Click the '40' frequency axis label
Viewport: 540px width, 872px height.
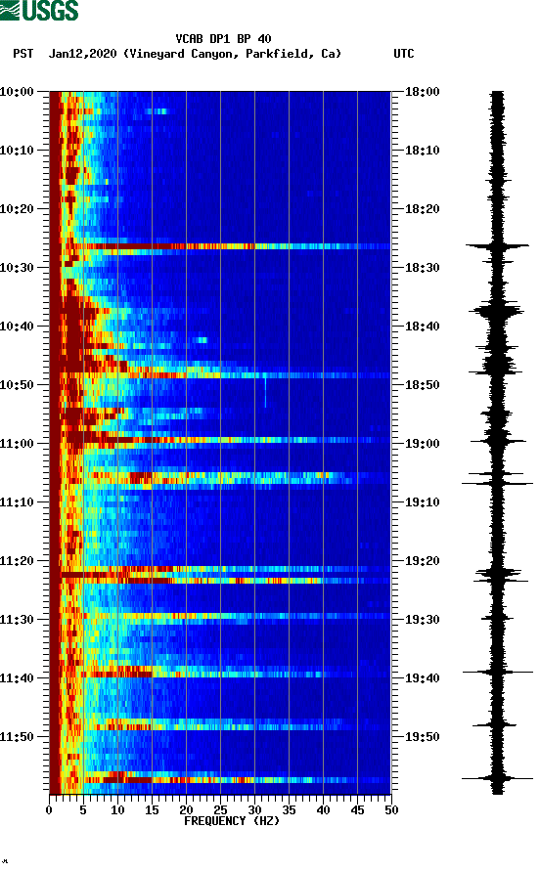(323, 810)
